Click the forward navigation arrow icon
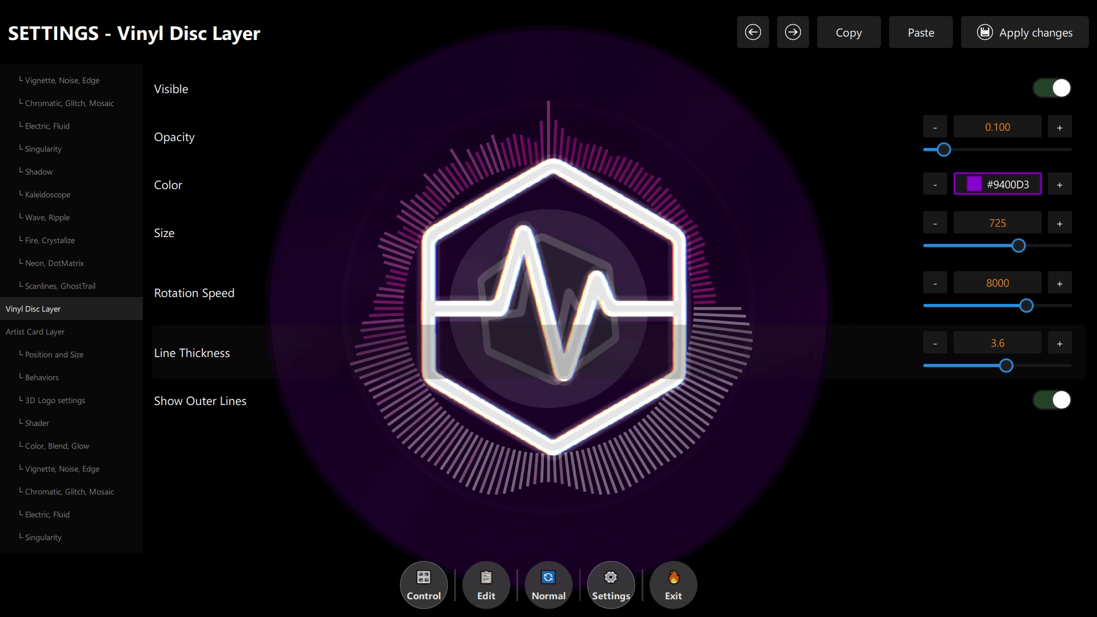 792,32
